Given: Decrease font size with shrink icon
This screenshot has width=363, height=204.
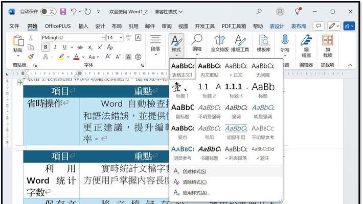Looking at the screenshot, I should click(x=118, y=57).
